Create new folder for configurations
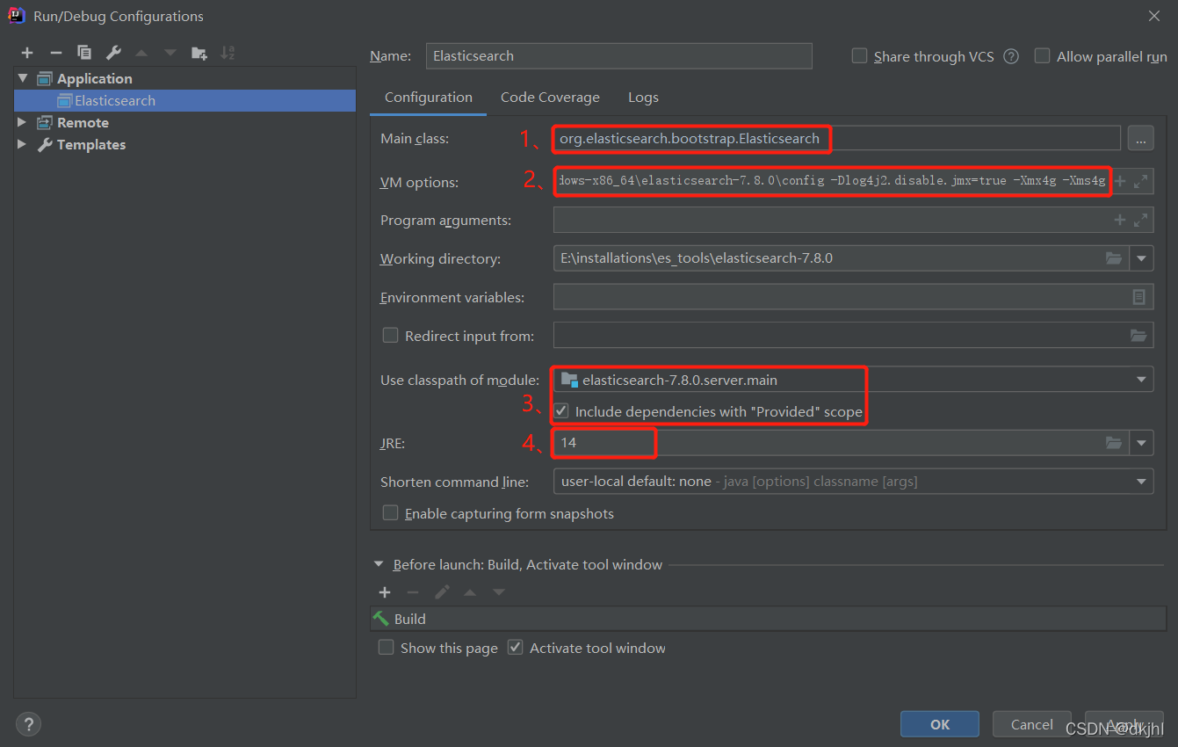 [x=199, y=53]
